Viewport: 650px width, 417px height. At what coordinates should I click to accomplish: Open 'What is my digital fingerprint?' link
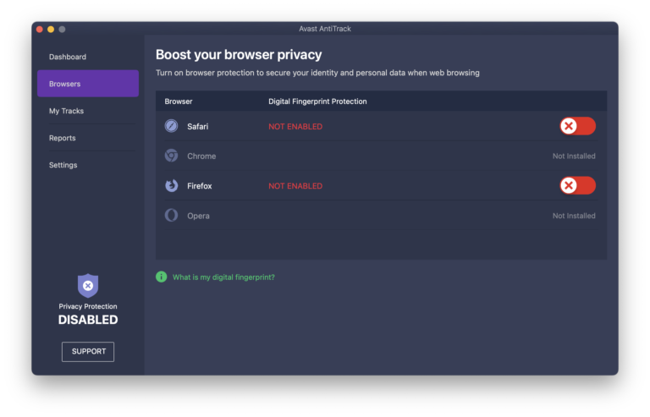point(223,277)
